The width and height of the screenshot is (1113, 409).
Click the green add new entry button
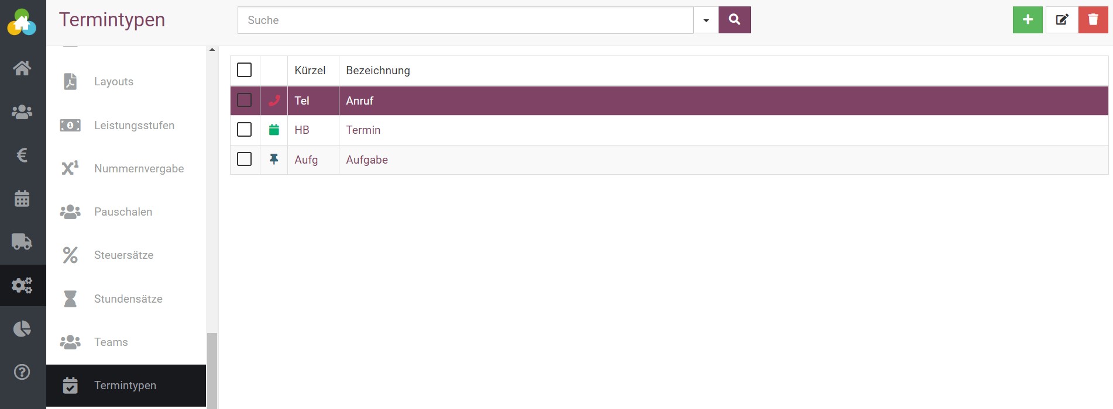(1028, 20)
